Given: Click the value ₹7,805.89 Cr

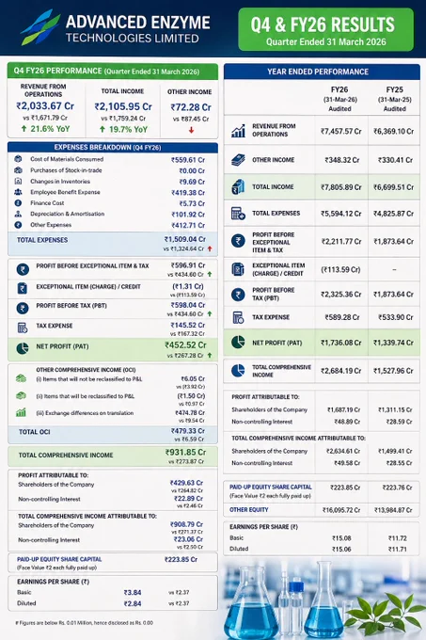Looking at the screenshot, I should click(x=341, y=187).
